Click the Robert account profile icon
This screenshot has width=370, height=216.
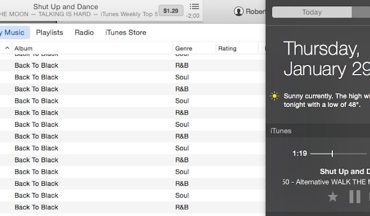[238, 12]
